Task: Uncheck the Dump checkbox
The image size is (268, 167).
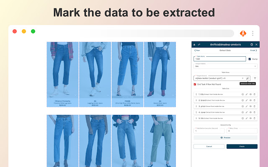Action: (250, 59)
